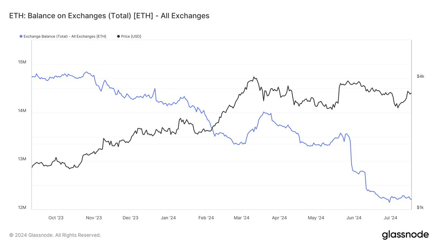
Task: Click the Feb '24 x-axis label
Action: [x=206, y=218]
